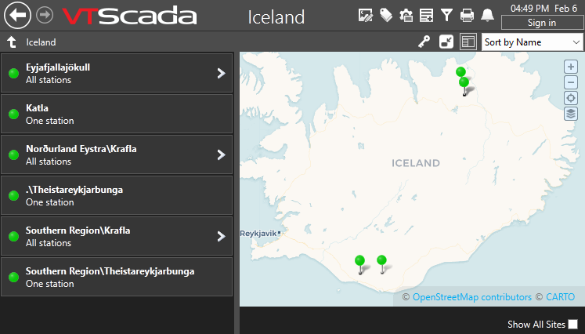Click the filter funnel icon
This screenshot has width=585, height=334.
[446, 15]
